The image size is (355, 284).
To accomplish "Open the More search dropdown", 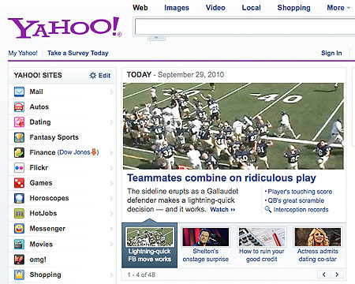I will [338, 8].
